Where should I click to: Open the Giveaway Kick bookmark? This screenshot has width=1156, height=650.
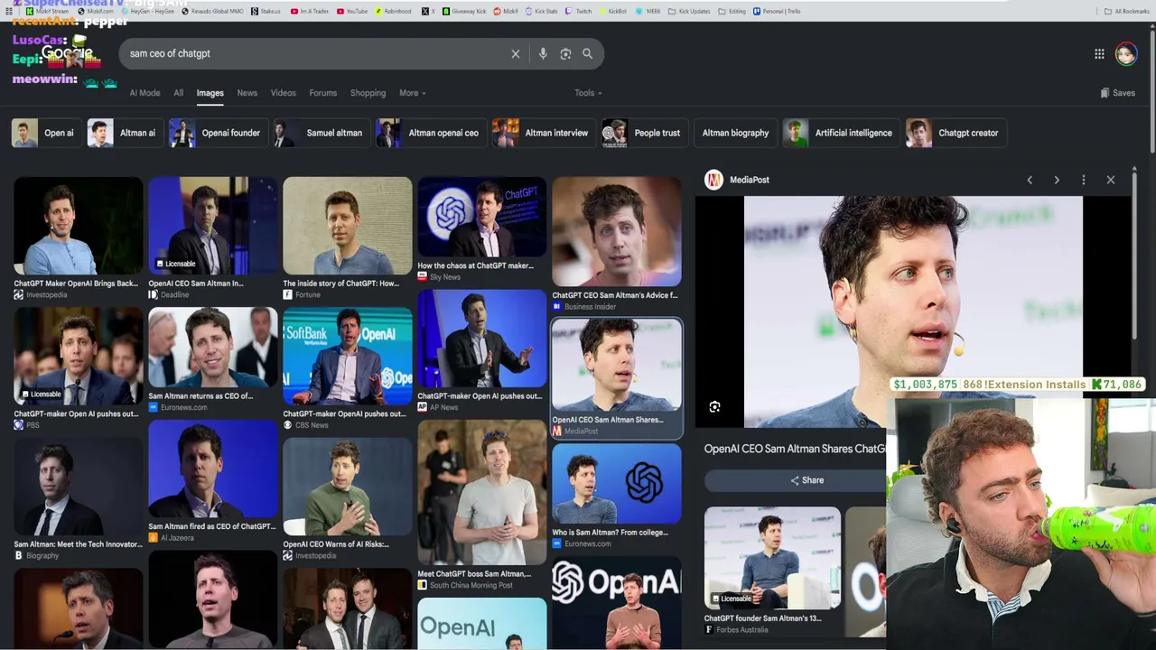(x=464, y=12)
